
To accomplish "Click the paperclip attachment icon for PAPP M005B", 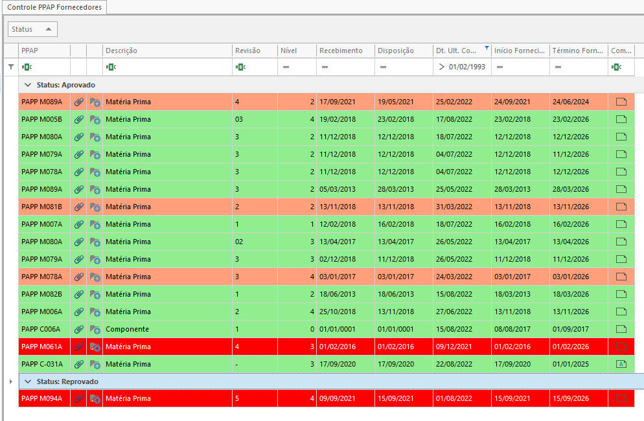I will coord(78,119).
